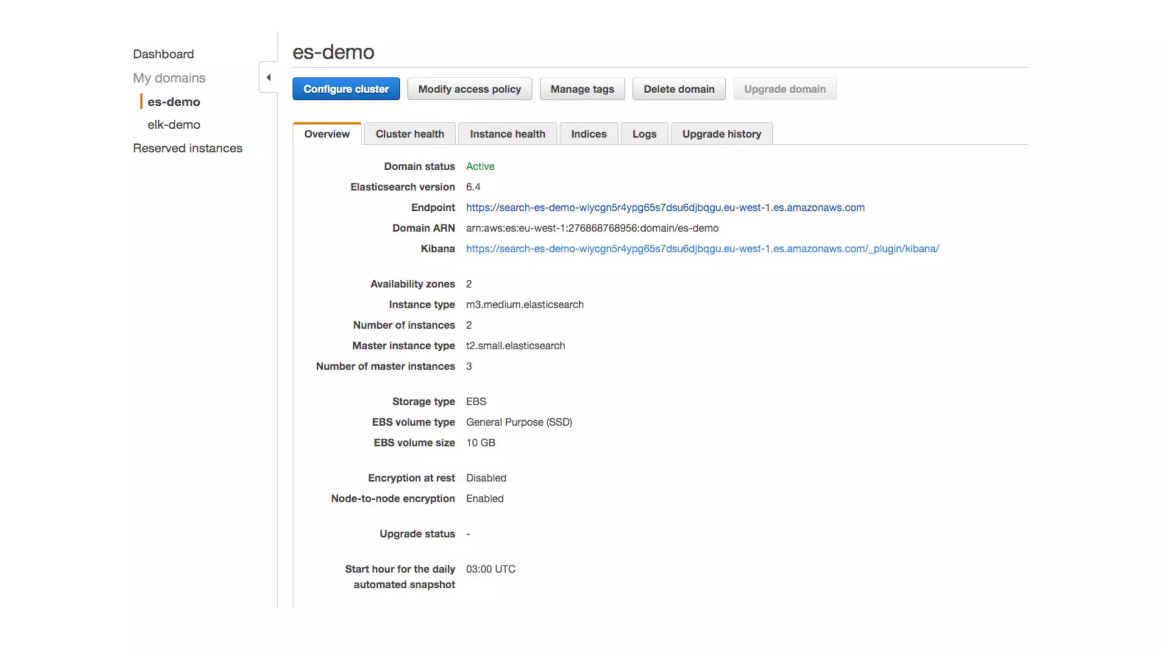1162x653 pixels.
Task: Click the Configure cluster button
Action: 346,89
